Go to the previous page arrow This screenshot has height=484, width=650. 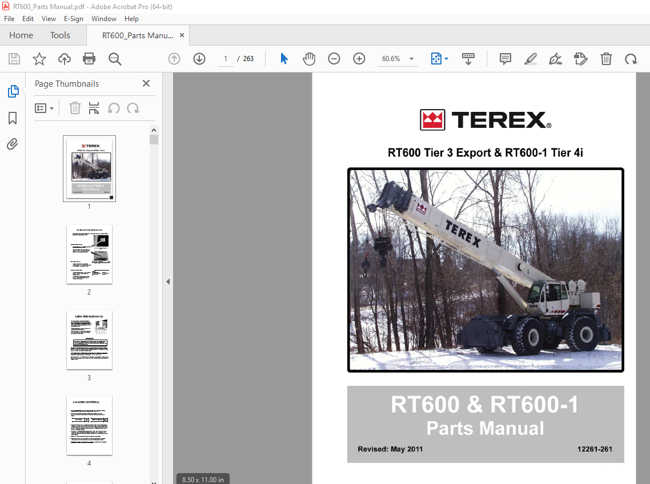[174, 59]
